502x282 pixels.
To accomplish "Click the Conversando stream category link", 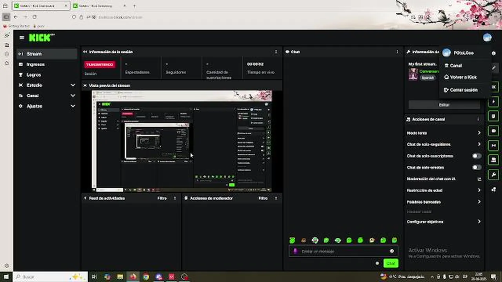I will click(x=429, y=72).
